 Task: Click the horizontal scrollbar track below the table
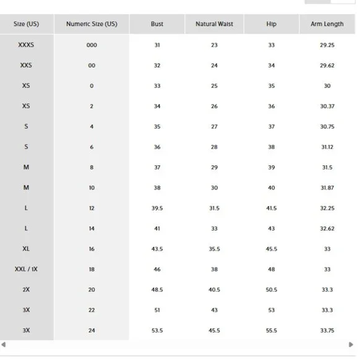point(177,345)
